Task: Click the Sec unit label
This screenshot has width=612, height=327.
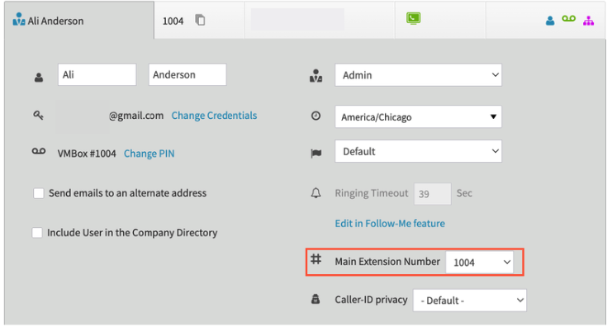Action: click(464, 193)
